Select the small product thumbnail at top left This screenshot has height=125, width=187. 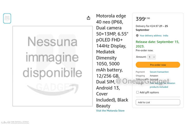pyautogui.click(x=7, y=18)
